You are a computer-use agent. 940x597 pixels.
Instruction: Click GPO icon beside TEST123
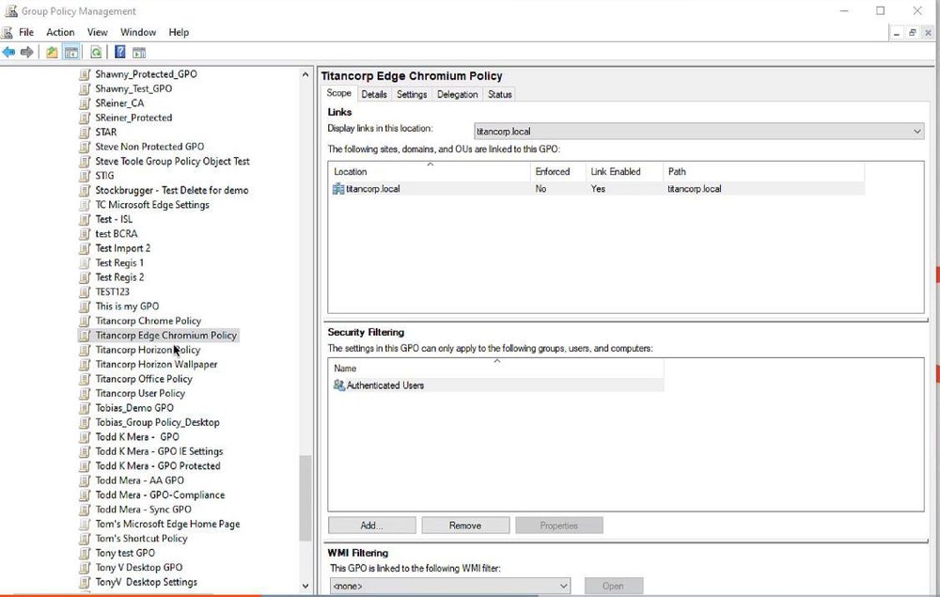pyautogui.click(x=86, y=291)
